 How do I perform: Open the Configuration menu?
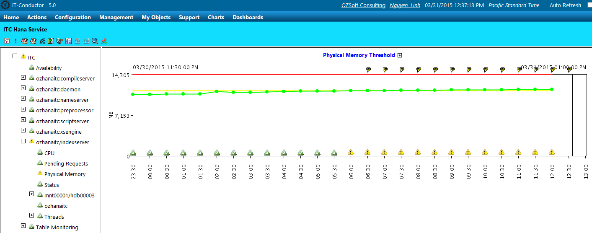pos(72,17)
